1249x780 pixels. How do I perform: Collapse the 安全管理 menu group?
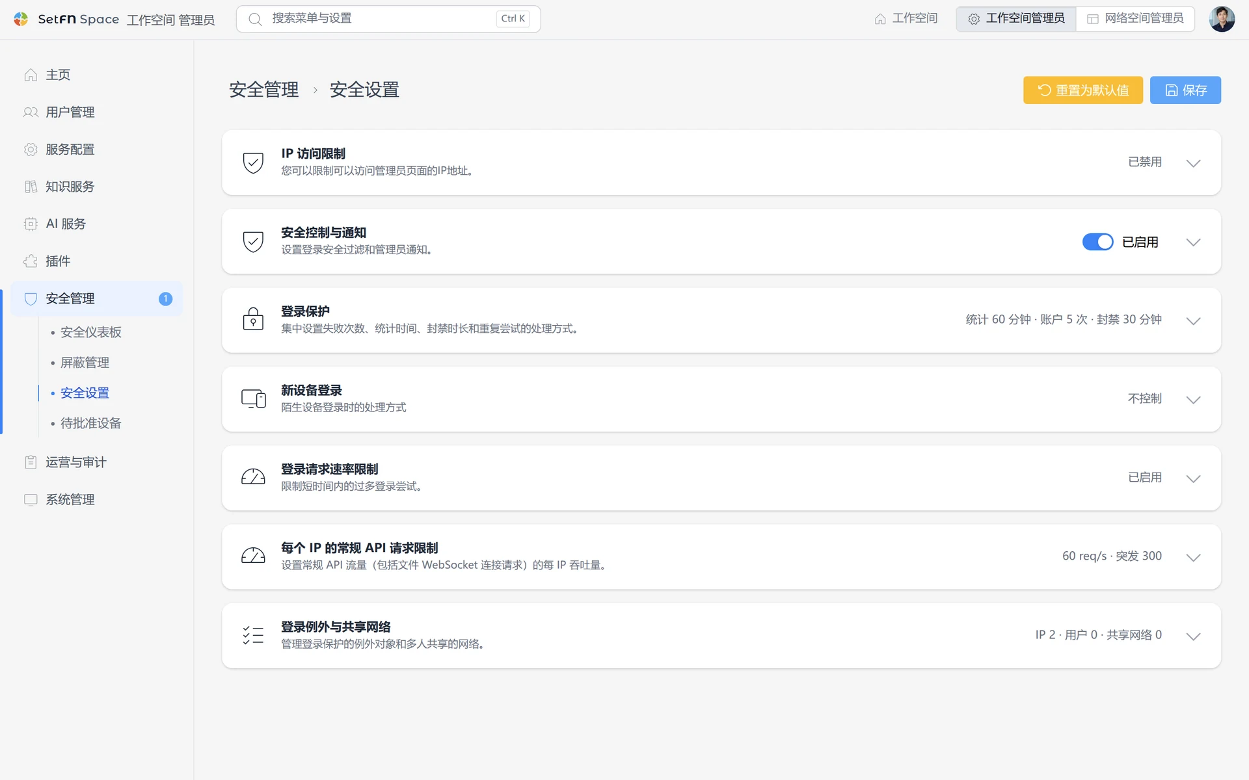(96, 298)
